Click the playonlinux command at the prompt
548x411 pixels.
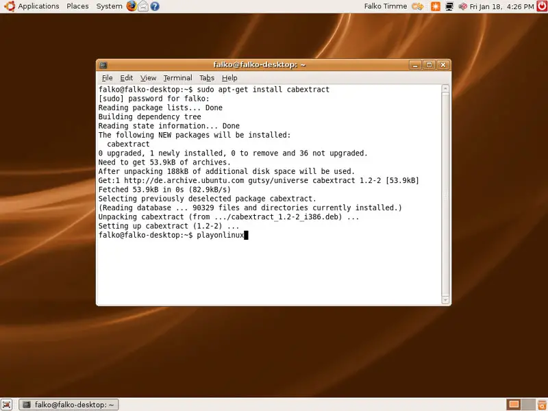(220, 235)
